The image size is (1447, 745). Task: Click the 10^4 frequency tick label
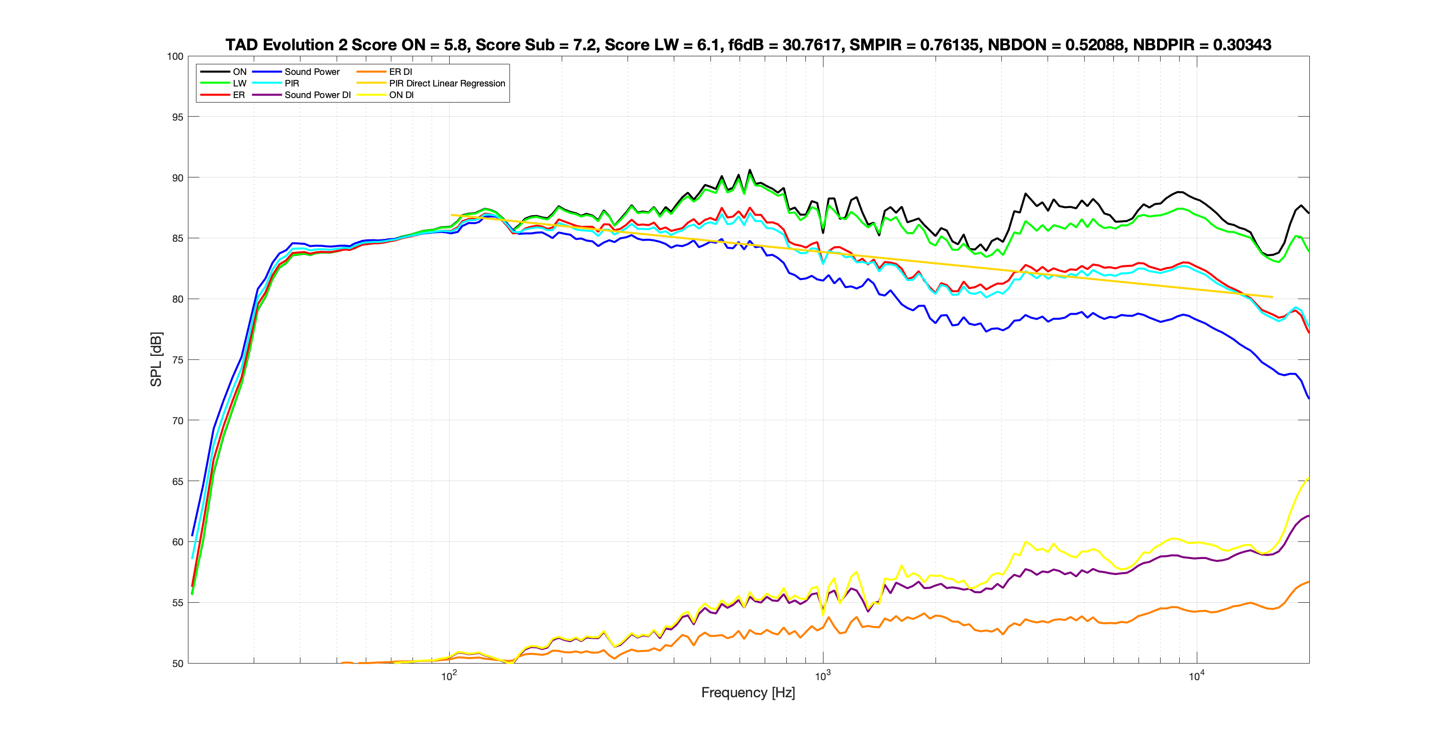pyautogui.click(x=1196, y=676)
